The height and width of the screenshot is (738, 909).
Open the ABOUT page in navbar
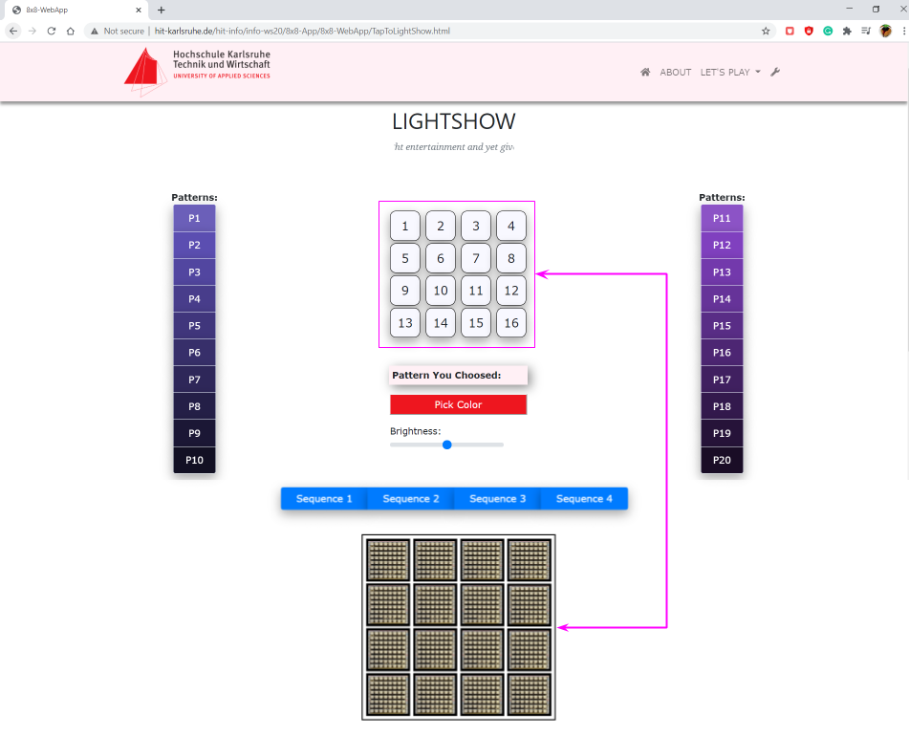675,73
